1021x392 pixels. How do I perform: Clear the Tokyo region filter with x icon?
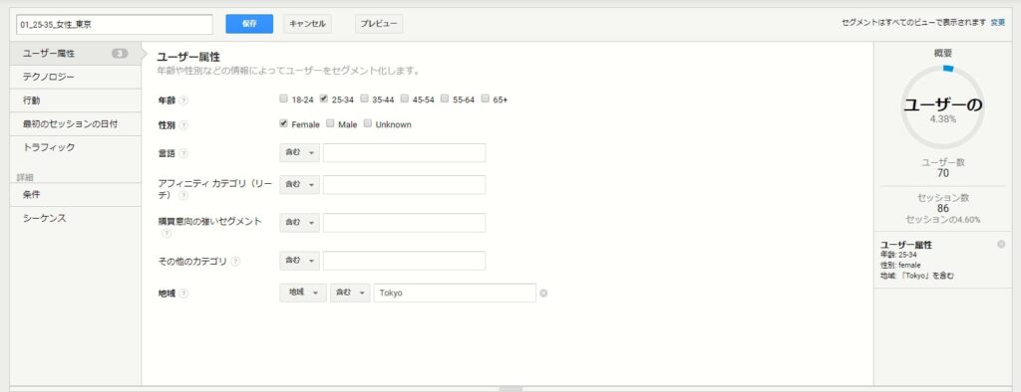543,294
